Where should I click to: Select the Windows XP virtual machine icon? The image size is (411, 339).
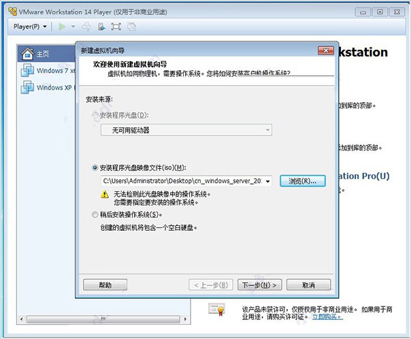[27, 87]
